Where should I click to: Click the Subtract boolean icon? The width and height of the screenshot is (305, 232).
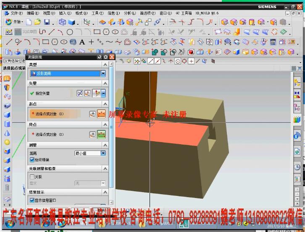[x=164, y=52]
